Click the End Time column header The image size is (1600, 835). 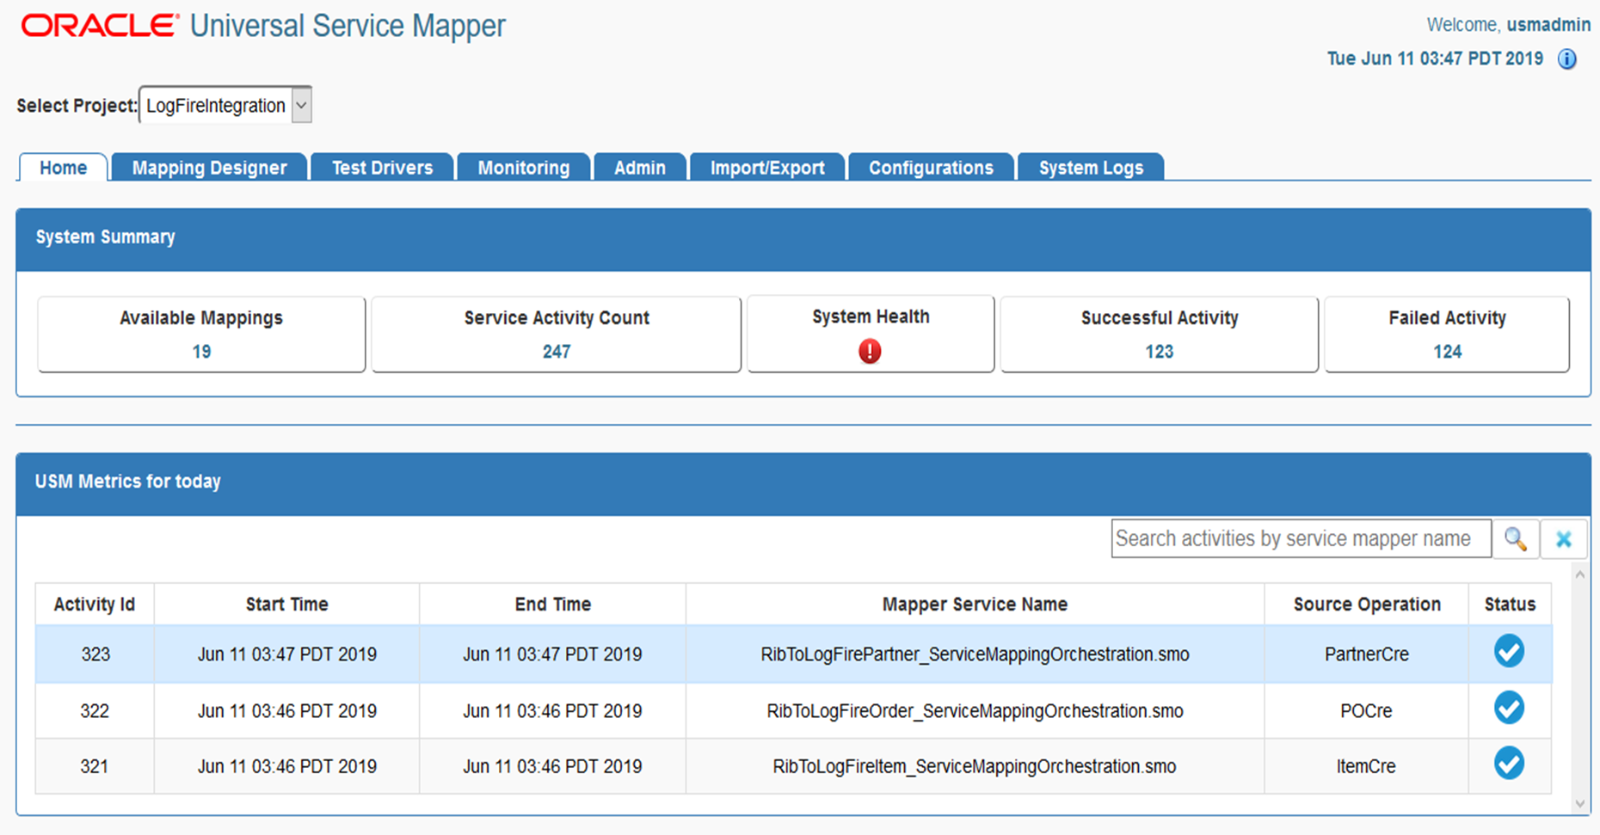point(553,605)
